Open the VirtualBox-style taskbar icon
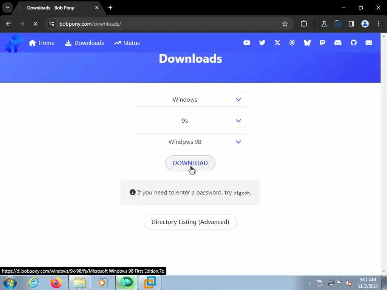Screen dimensions: 387x290 (x=150, y=282)
